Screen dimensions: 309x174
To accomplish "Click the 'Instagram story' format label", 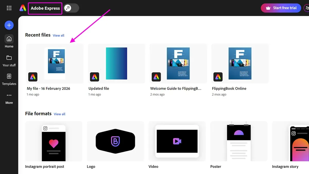I will 285,167.
